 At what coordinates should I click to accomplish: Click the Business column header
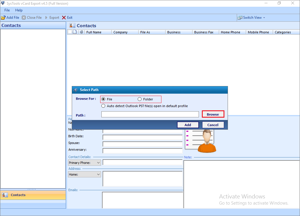[179, 32]
